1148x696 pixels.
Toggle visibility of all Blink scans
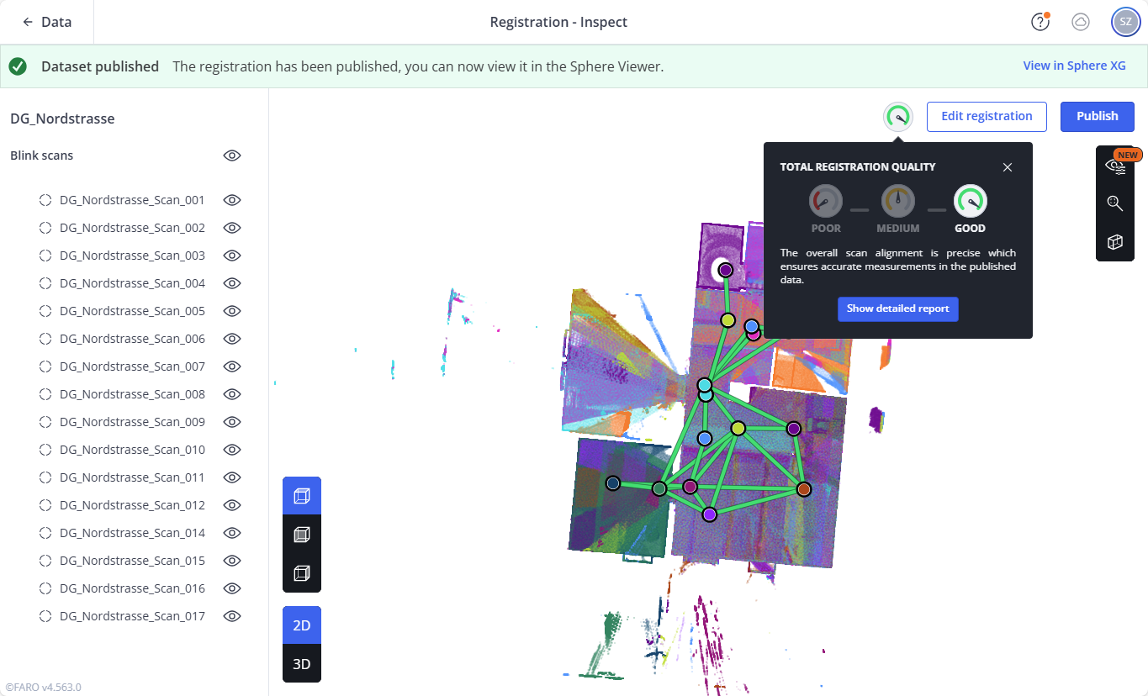click(232, 156)
